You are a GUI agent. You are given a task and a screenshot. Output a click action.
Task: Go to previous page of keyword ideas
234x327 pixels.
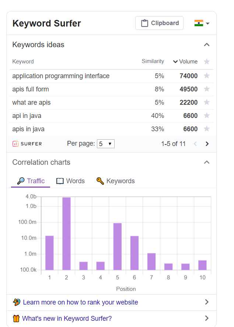click(195, 144)
